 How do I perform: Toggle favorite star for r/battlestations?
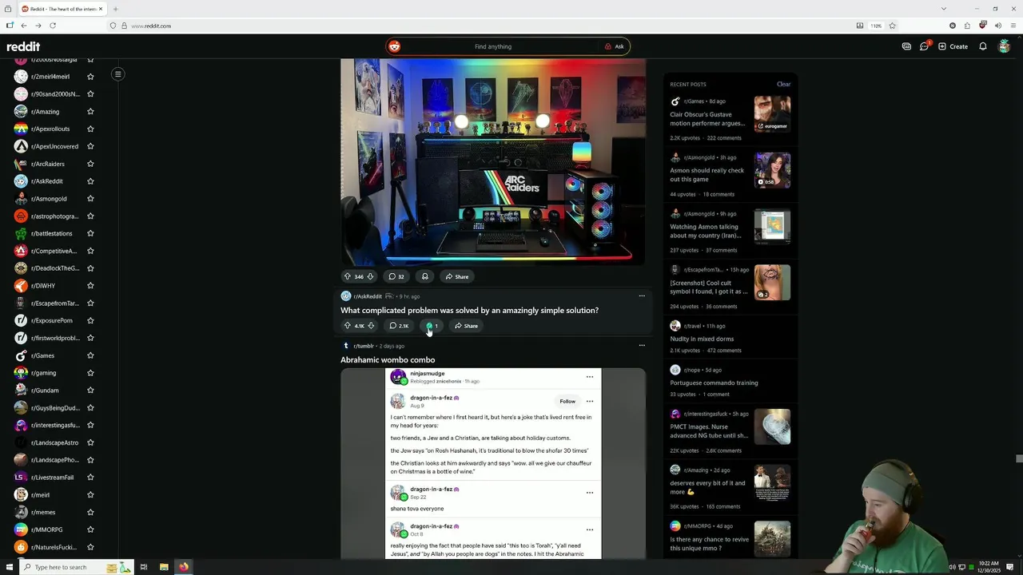point(90,233)
